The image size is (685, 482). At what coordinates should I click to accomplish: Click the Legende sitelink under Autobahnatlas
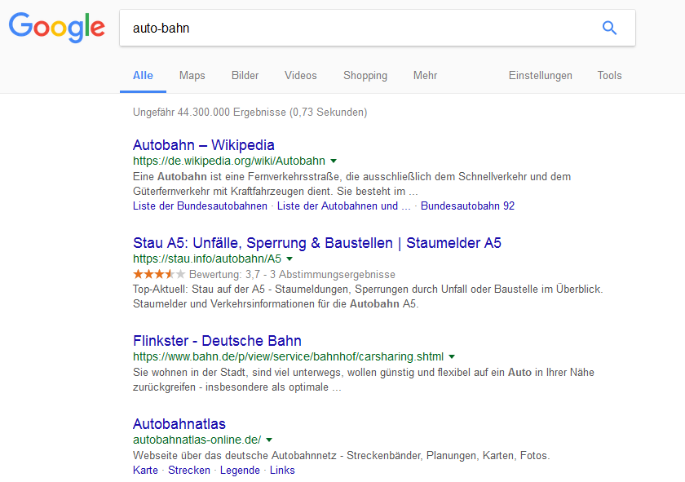(x=240, y=470)
